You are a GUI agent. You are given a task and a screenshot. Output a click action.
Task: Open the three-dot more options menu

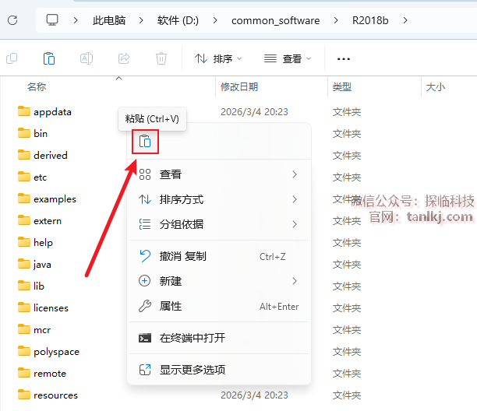pyautogui.click(x=344, y=59)
